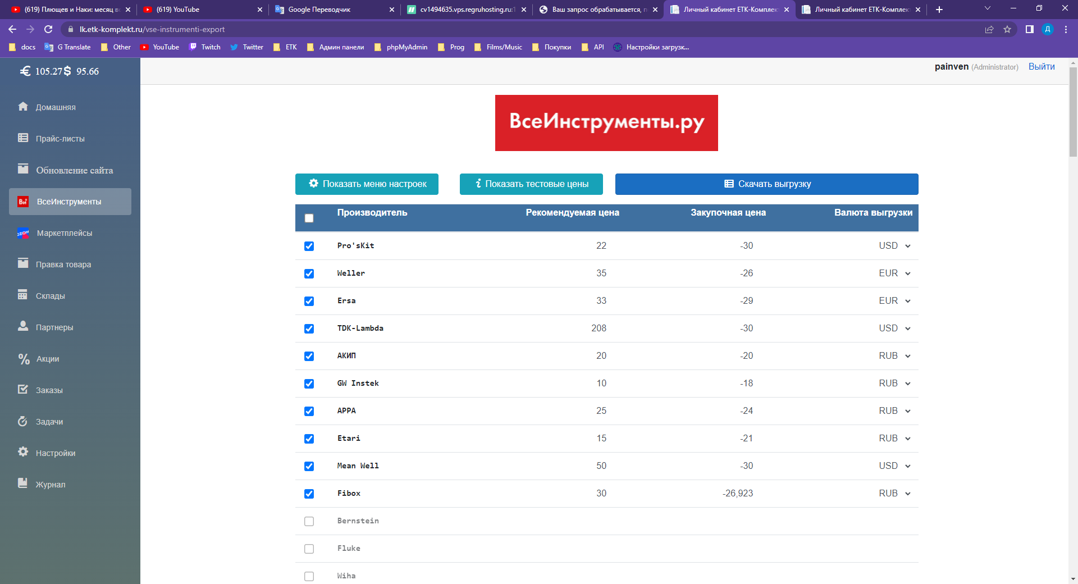Open Маркетплейсы sidebar icon
Viewport: 1078px width, 584px height.
coord(23,233)
